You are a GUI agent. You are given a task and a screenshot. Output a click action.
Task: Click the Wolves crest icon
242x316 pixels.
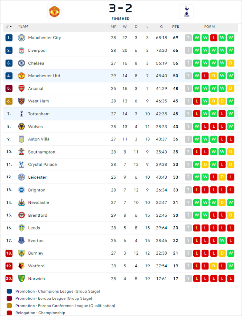[21, 127]
